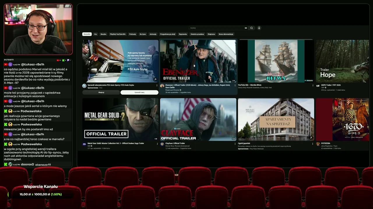Select the Obejrzane filter chip

pyautogui.click(x=211, y=34)
